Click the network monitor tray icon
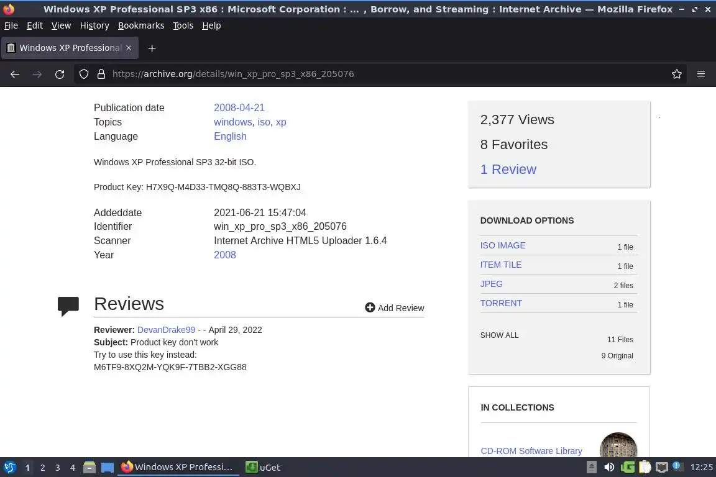 662,467
